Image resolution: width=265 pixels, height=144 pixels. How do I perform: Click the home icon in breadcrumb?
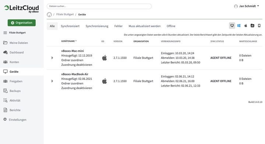49,15
